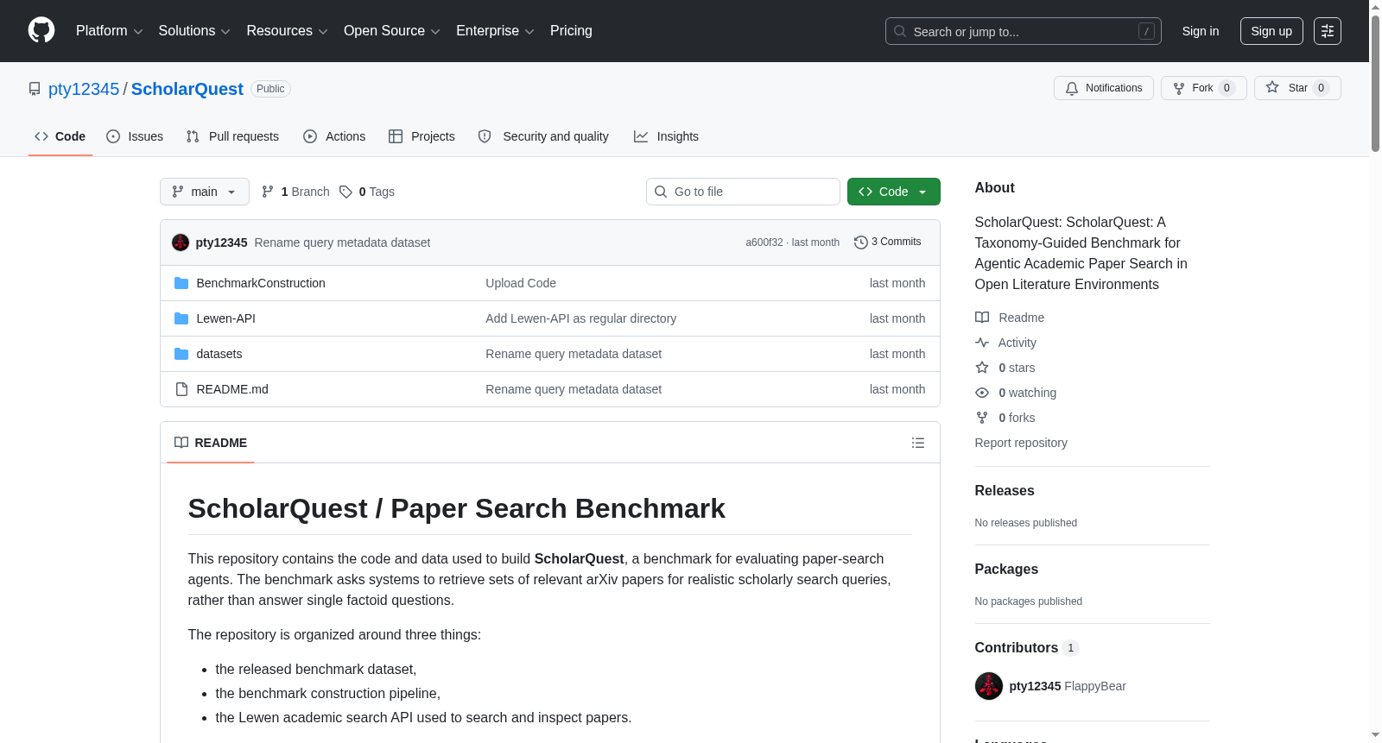This screenshot has height=743, width=1382.
Task: Click the watching eye icon
Action: point(982,393)
